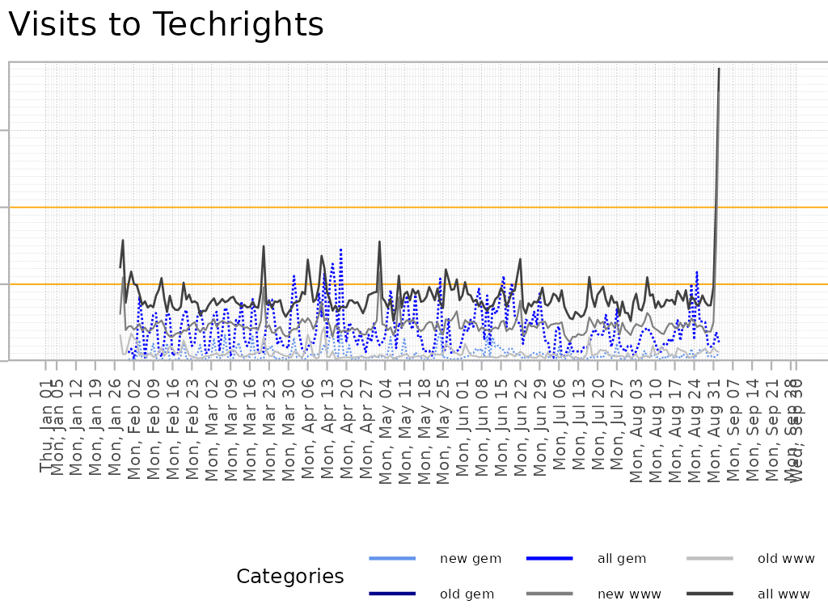This screenshot has width=828, height=613.
Task: Select the 'all www' legend label
Action: click(784, 594)
